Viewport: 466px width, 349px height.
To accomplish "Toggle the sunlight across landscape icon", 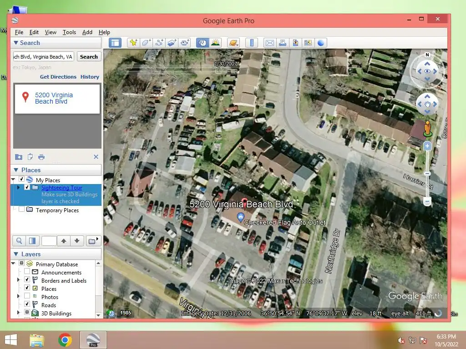I will (215, 43).
